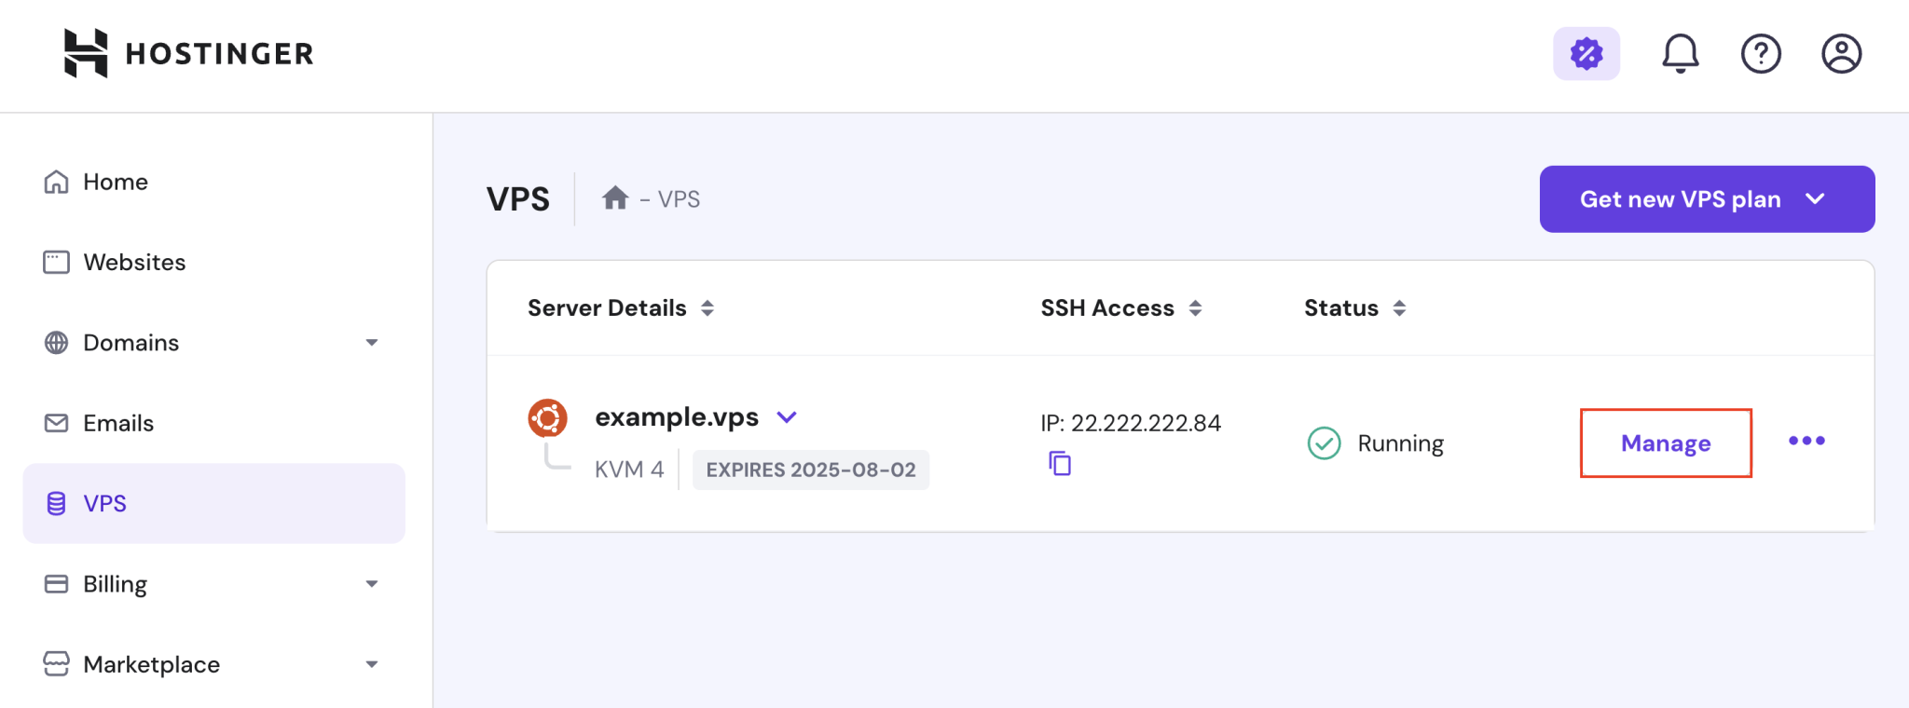This screenshot has width=1909, height=708.
Task: Copy the SSH IP address
Action: [1060, 463]
